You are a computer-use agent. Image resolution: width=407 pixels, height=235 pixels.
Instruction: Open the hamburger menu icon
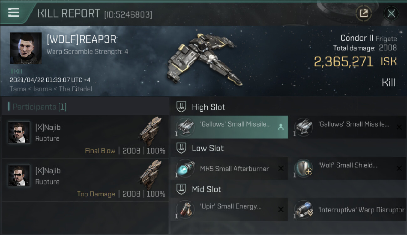[14, 13]
